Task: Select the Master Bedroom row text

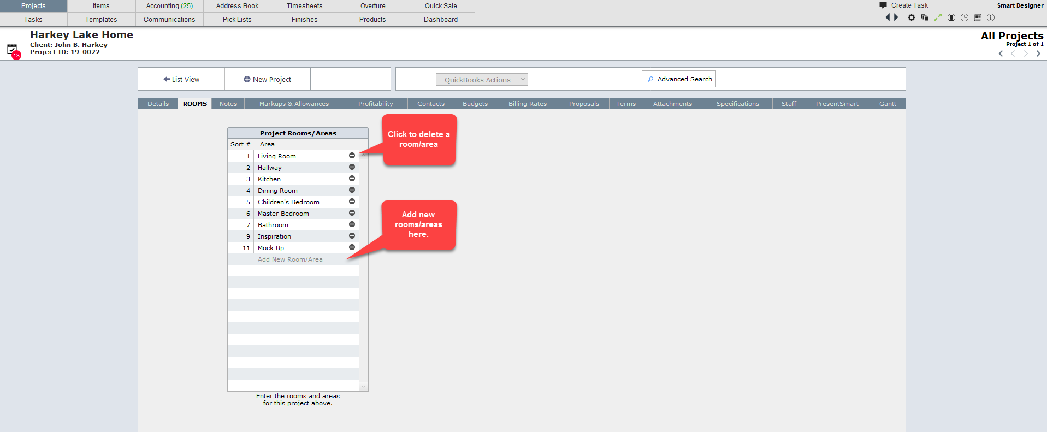Action: (x=283, y=214)
